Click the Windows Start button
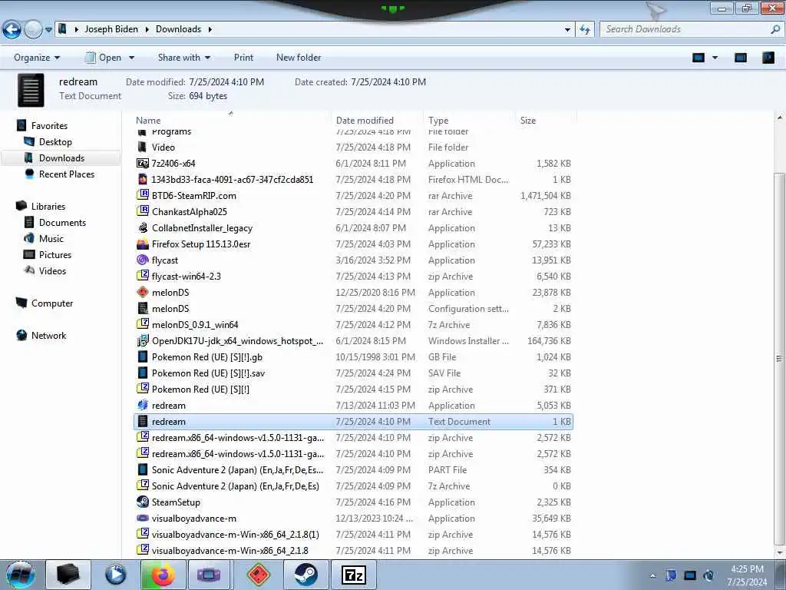786x590 pixels. pos(21,575)
